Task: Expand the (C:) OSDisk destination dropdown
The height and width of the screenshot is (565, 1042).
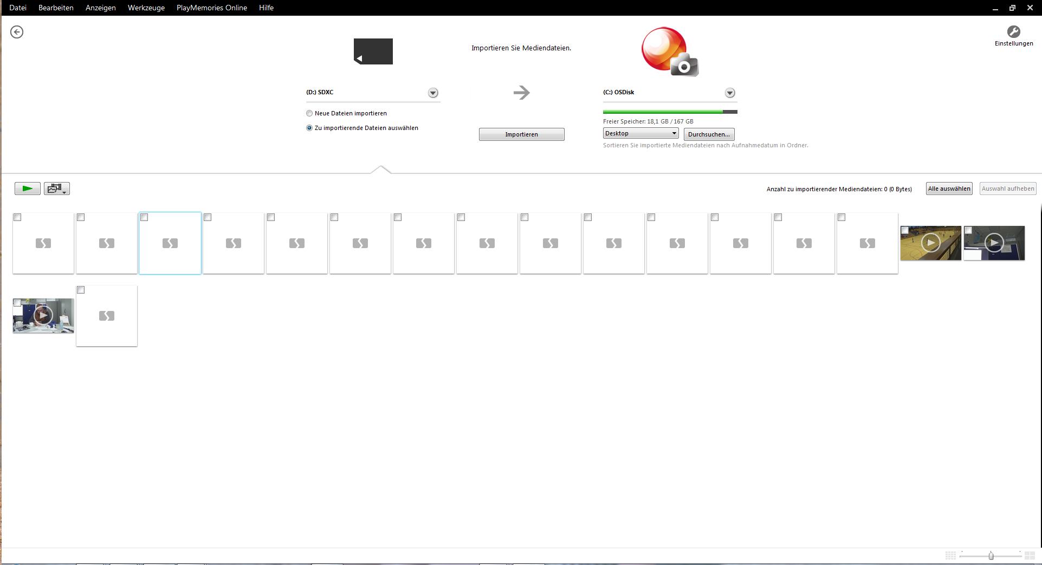Action: 730,93
